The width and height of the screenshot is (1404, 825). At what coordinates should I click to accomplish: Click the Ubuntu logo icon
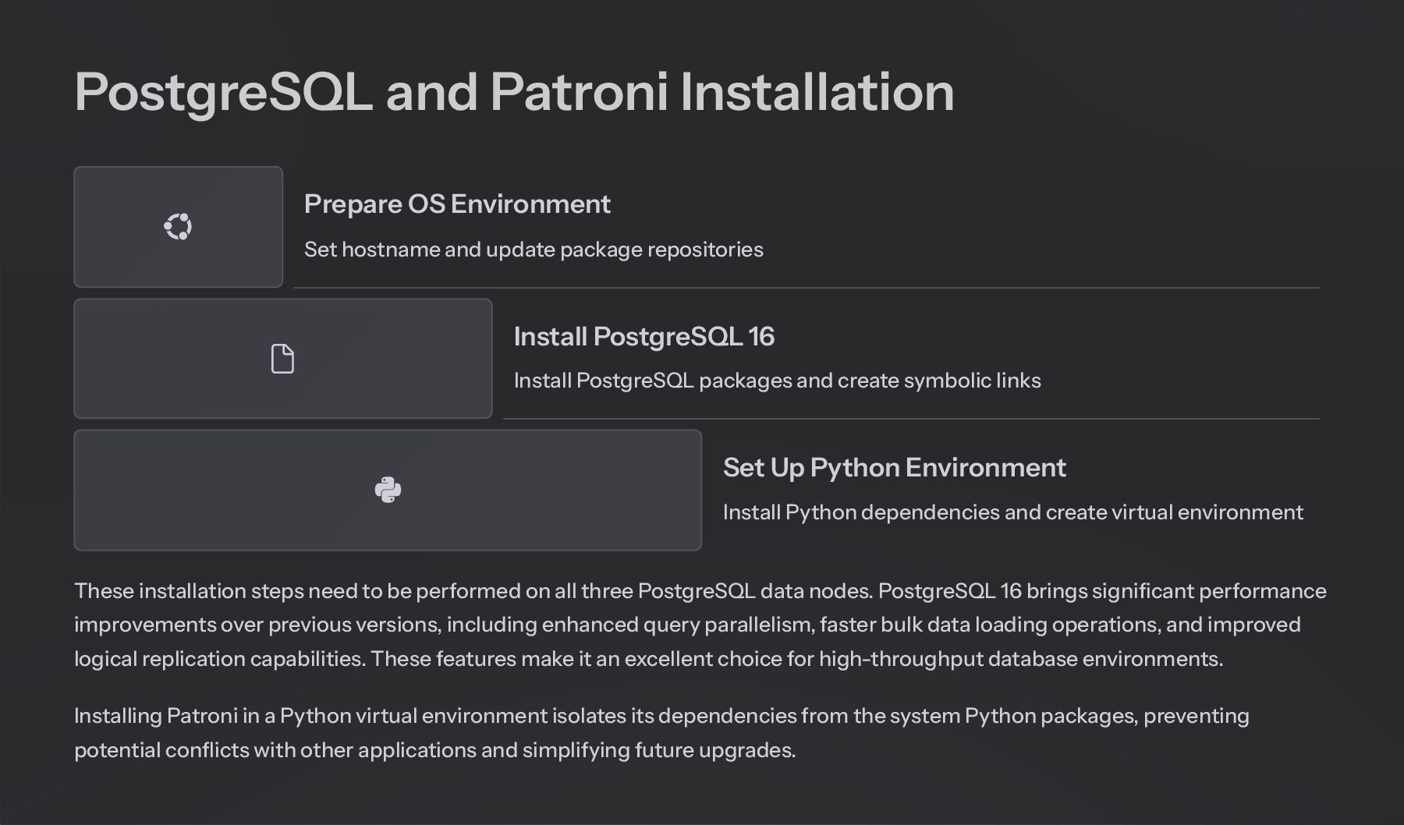(x=178, y=227)
